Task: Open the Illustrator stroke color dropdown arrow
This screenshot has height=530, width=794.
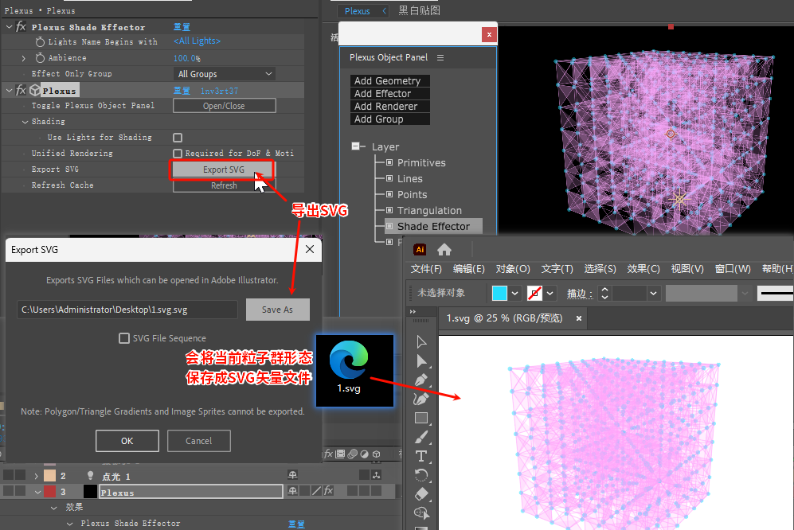Action: click(550, 293)
